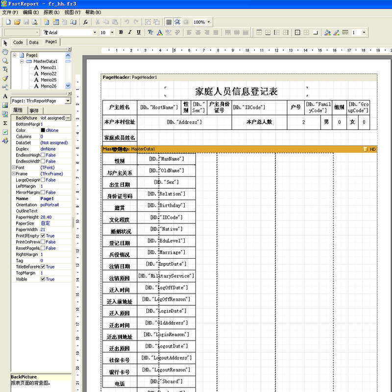Image resolution: width=392 pixels, height=392 pixels.
Task: Insert a picture object
Action: [x=5, y=105]
